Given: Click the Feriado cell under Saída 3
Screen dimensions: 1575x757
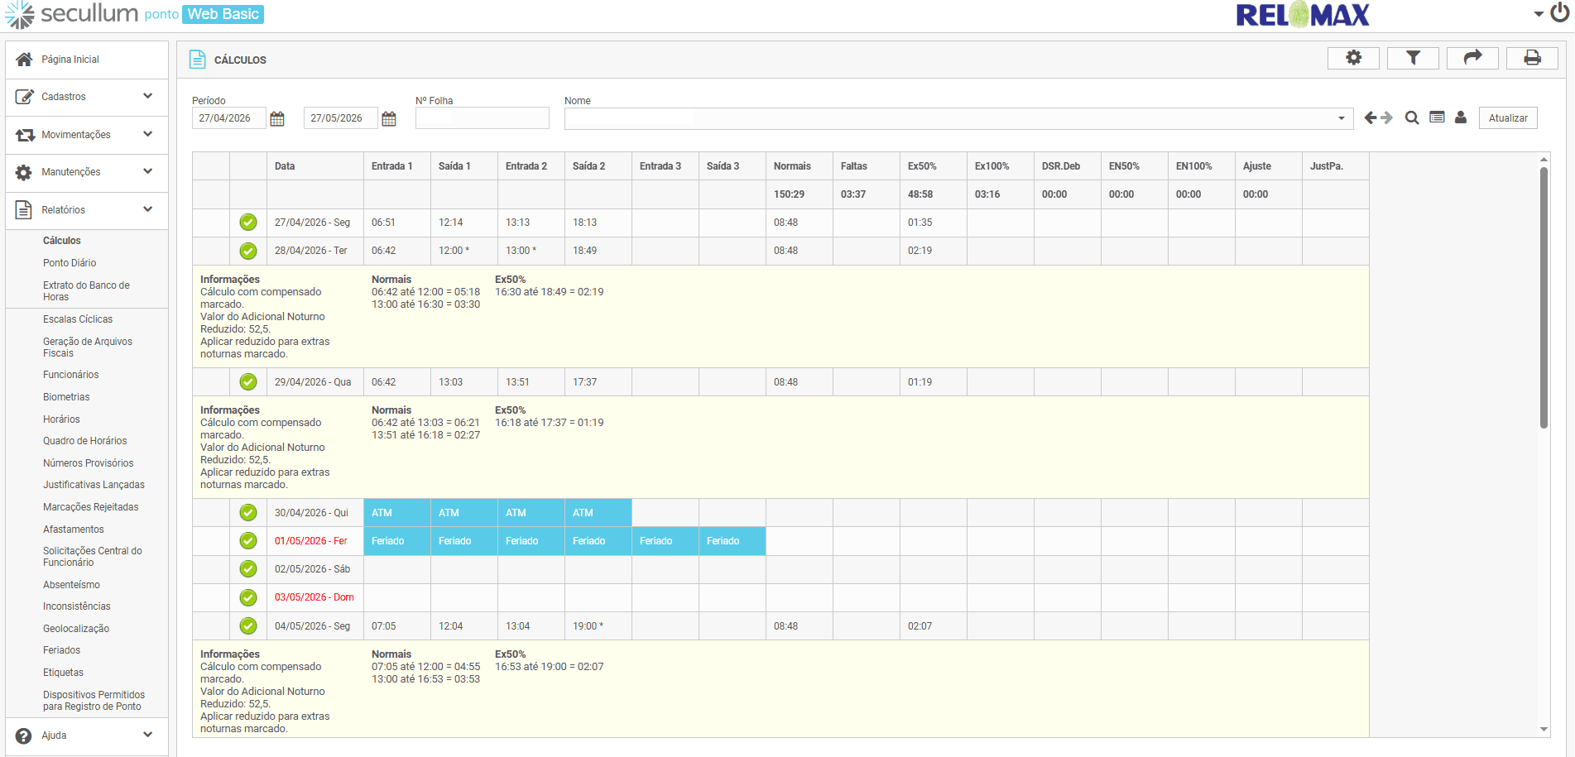Looking at the screenshot, I should 732,541.
